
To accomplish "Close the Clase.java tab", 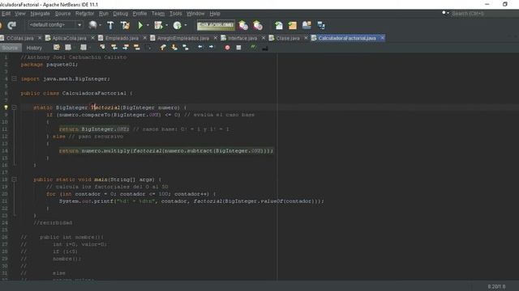I will (x=306, y=38).
